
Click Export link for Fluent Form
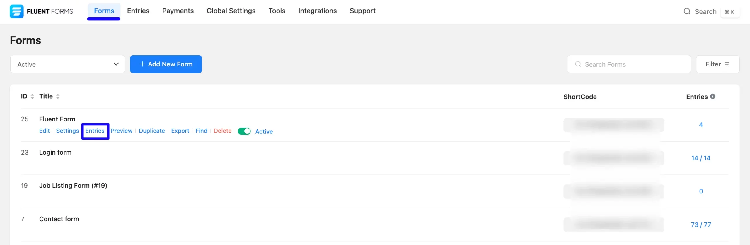tap(180, 131)
